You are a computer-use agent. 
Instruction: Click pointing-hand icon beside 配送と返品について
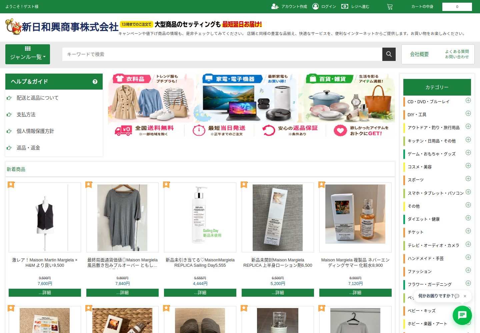(x=9, y=98)
